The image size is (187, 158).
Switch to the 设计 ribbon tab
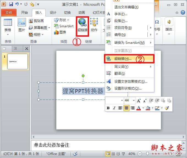click(x=53, y=13)
